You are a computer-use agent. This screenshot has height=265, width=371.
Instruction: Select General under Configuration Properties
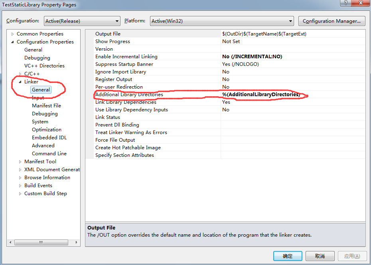(x=33, y=49)
